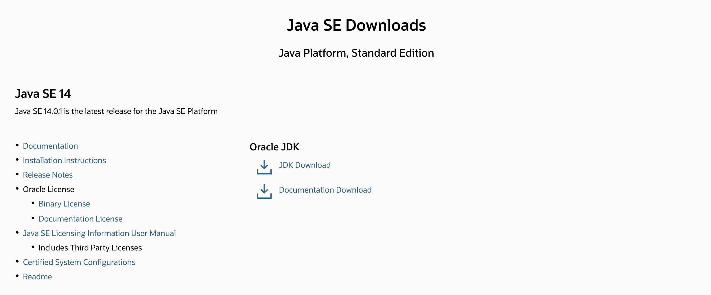Open Java SE Licensing Information User Manual
711x295 pixels.
point(99,233)
